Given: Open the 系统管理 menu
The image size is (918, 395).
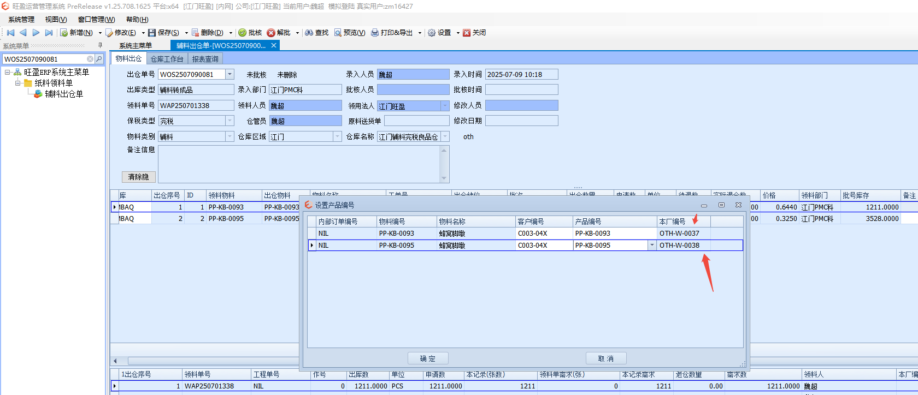Looking at the screenshot, I should (x=21, y=20).
